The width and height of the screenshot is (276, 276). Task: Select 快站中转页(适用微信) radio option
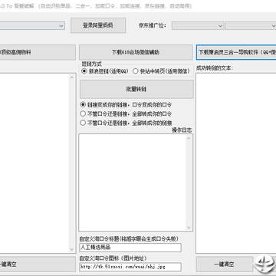(162, 71)
